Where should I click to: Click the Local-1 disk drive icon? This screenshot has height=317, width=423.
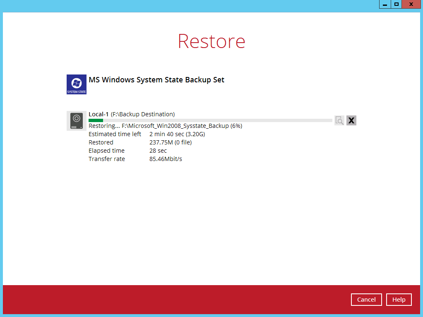77,121
